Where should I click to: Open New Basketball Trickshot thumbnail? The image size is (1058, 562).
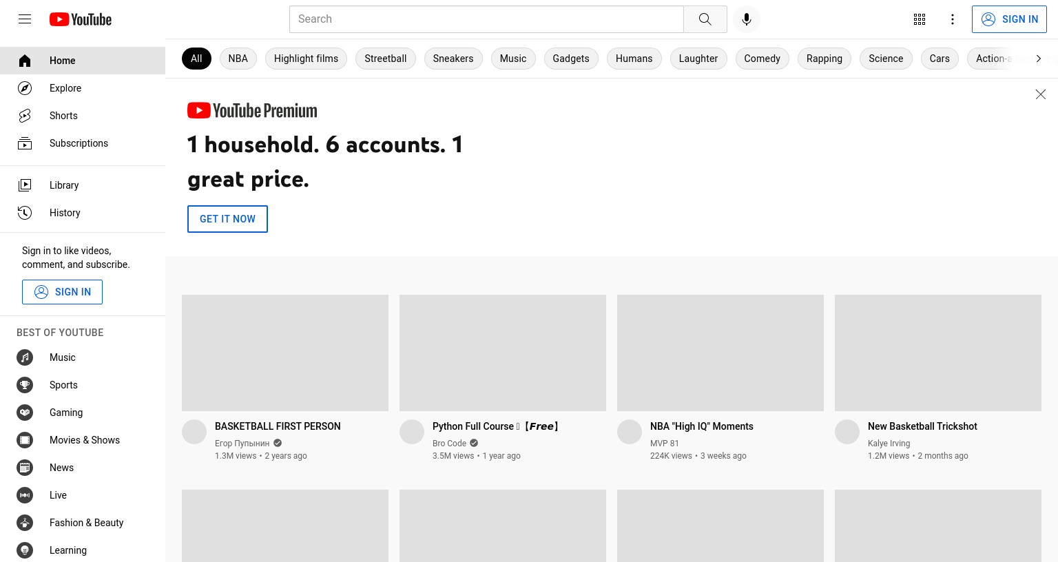pos(938,353)
